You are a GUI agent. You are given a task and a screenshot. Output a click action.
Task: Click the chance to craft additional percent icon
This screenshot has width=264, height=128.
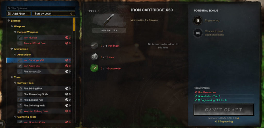click(198, 33)
